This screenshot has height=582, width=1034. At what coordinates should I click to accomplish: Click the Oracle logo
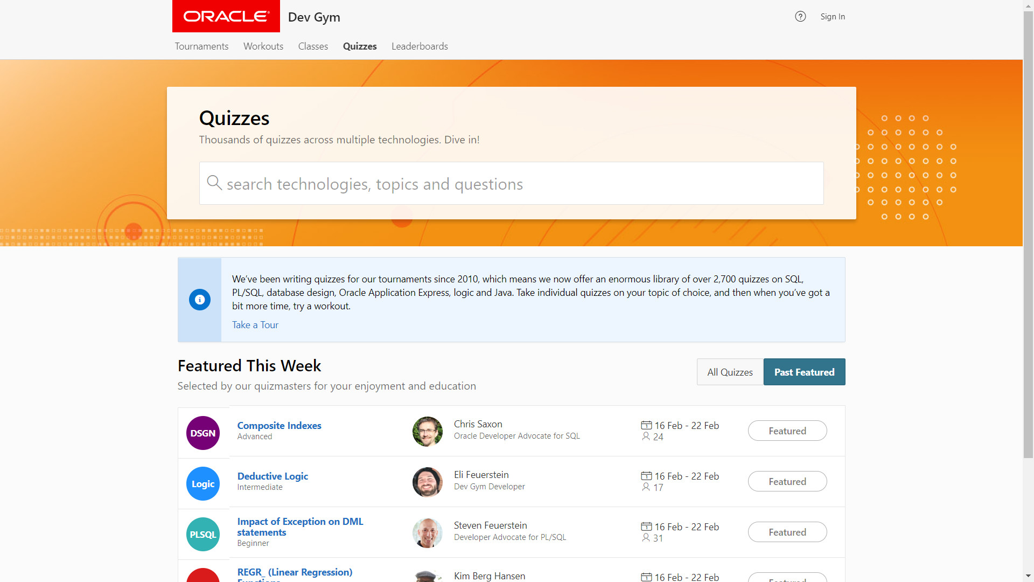point(226,16)
